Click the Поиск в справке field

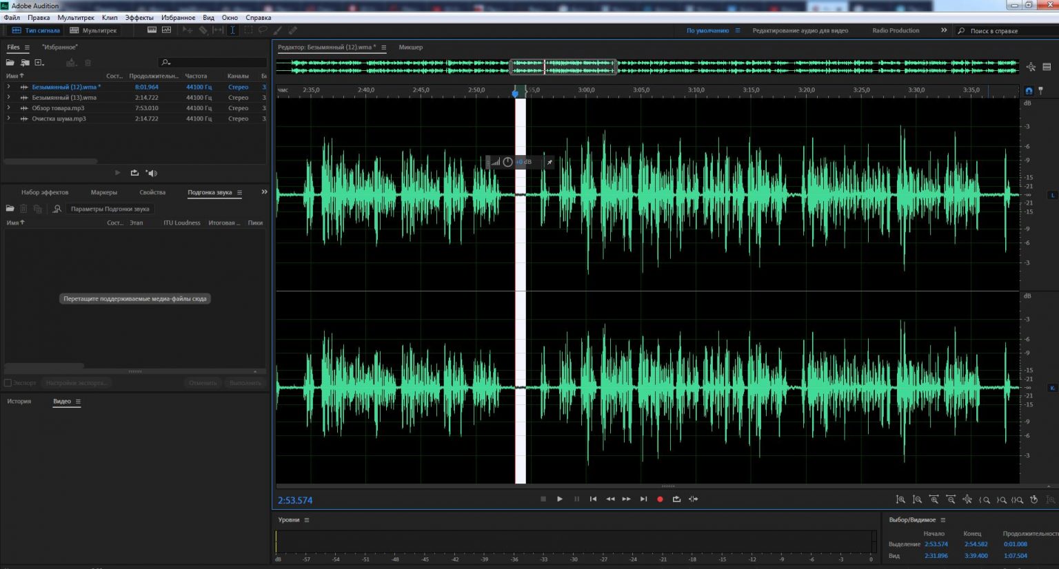pos(1006,31)
